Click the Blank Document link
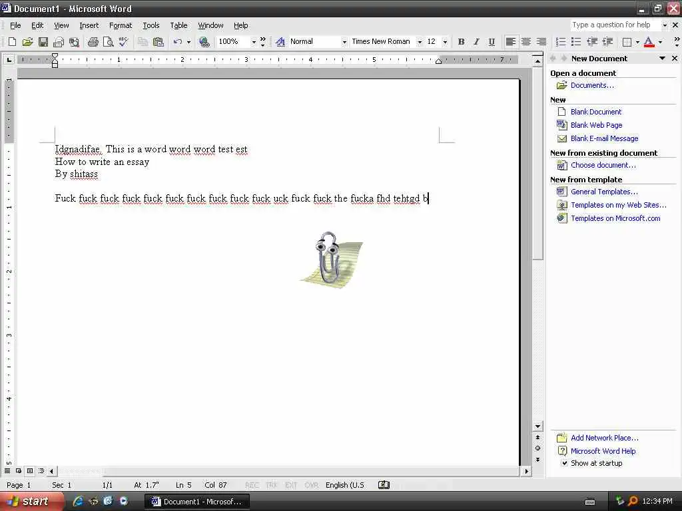Screen dimensions: 682x511 tap(596, 112)
